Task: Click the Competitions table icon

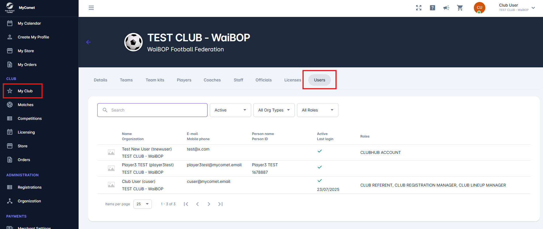Action: click(10, 118)
